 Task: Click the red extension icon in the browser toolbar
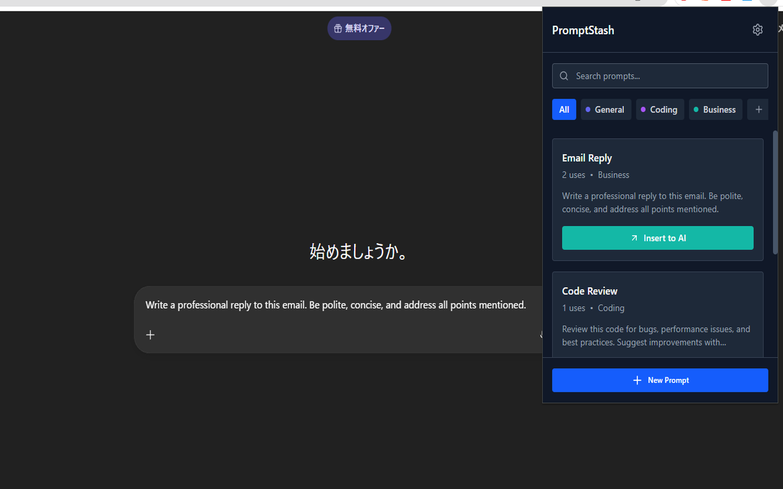tap(725, 2)
